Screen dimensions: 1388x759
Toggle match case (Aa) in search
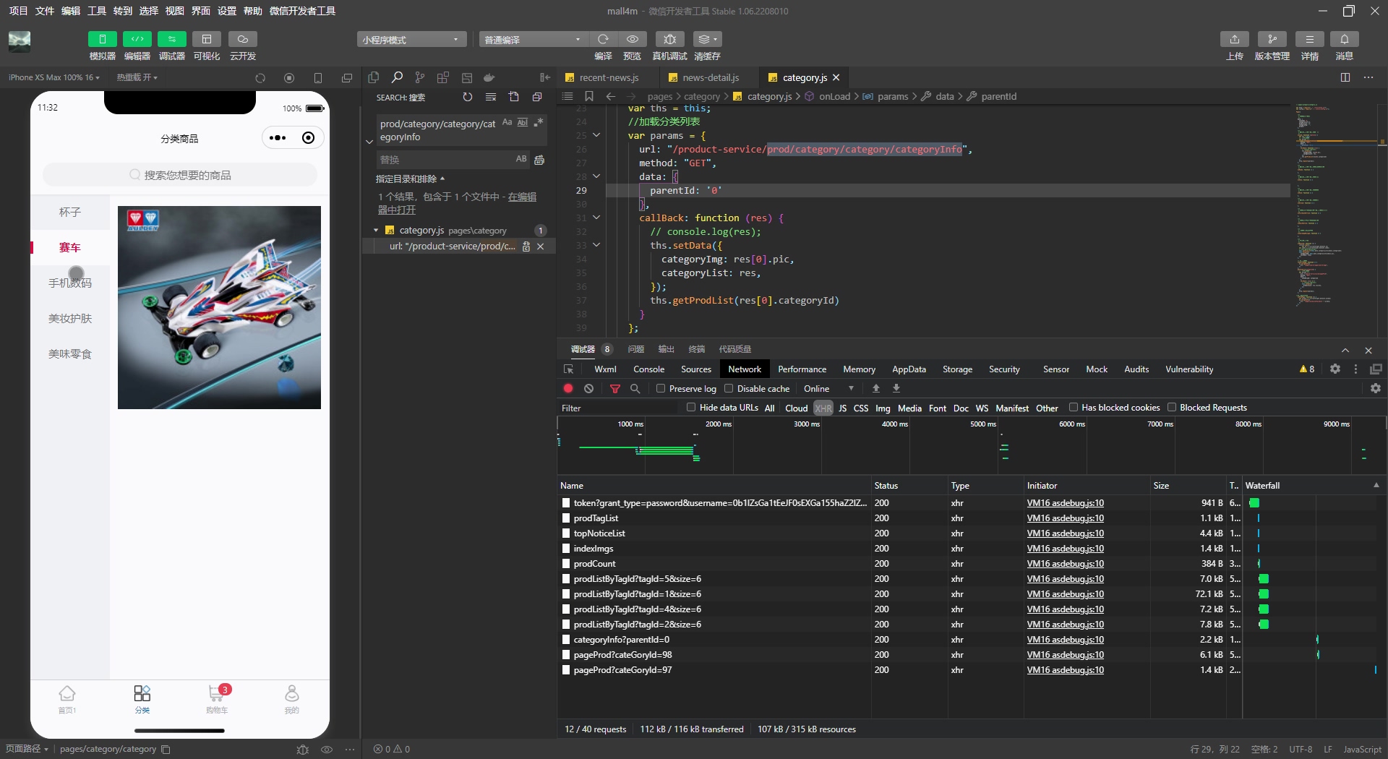[507, 123]
